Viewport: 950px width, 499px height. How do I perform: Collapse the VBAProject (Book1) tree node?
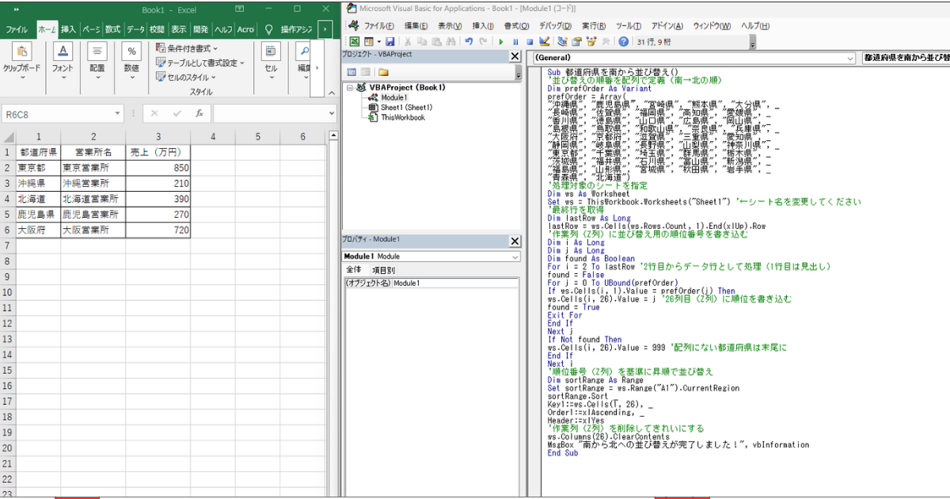(x=351, y=87)
